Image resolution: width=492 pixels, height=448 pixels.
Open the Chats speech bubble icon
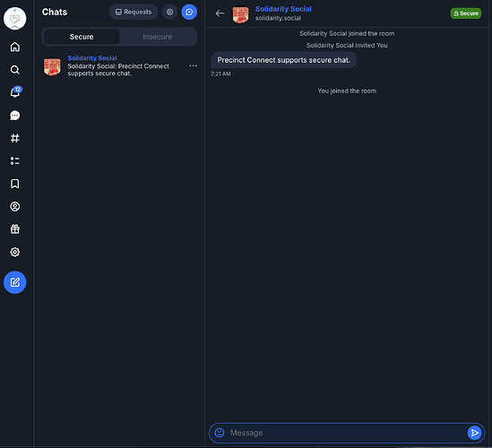pos(14,116)
